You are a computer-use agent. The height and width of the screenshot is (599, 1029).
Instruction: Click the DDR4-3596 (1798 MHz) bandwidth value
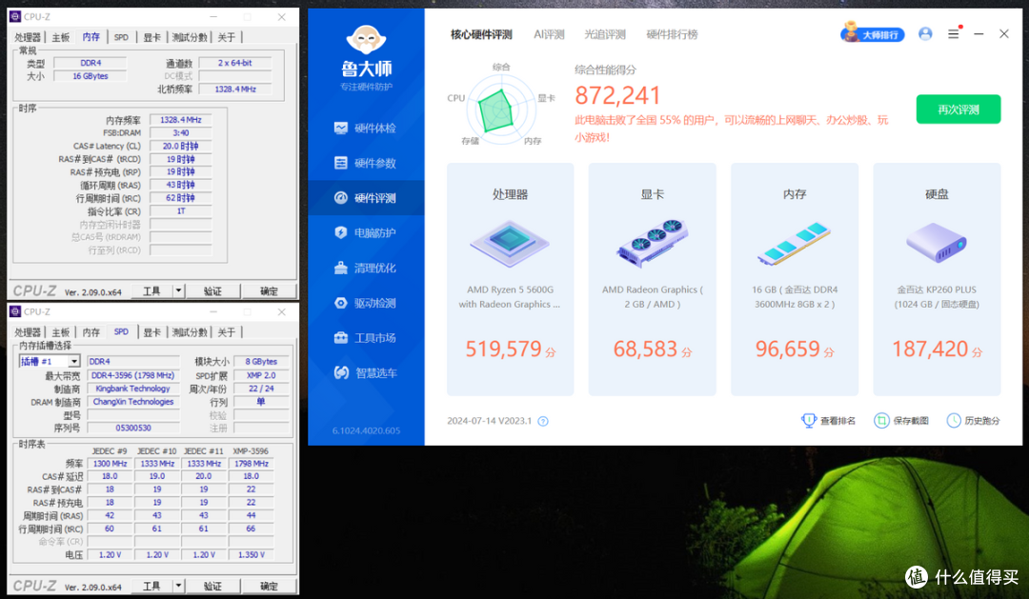(133, 375)
